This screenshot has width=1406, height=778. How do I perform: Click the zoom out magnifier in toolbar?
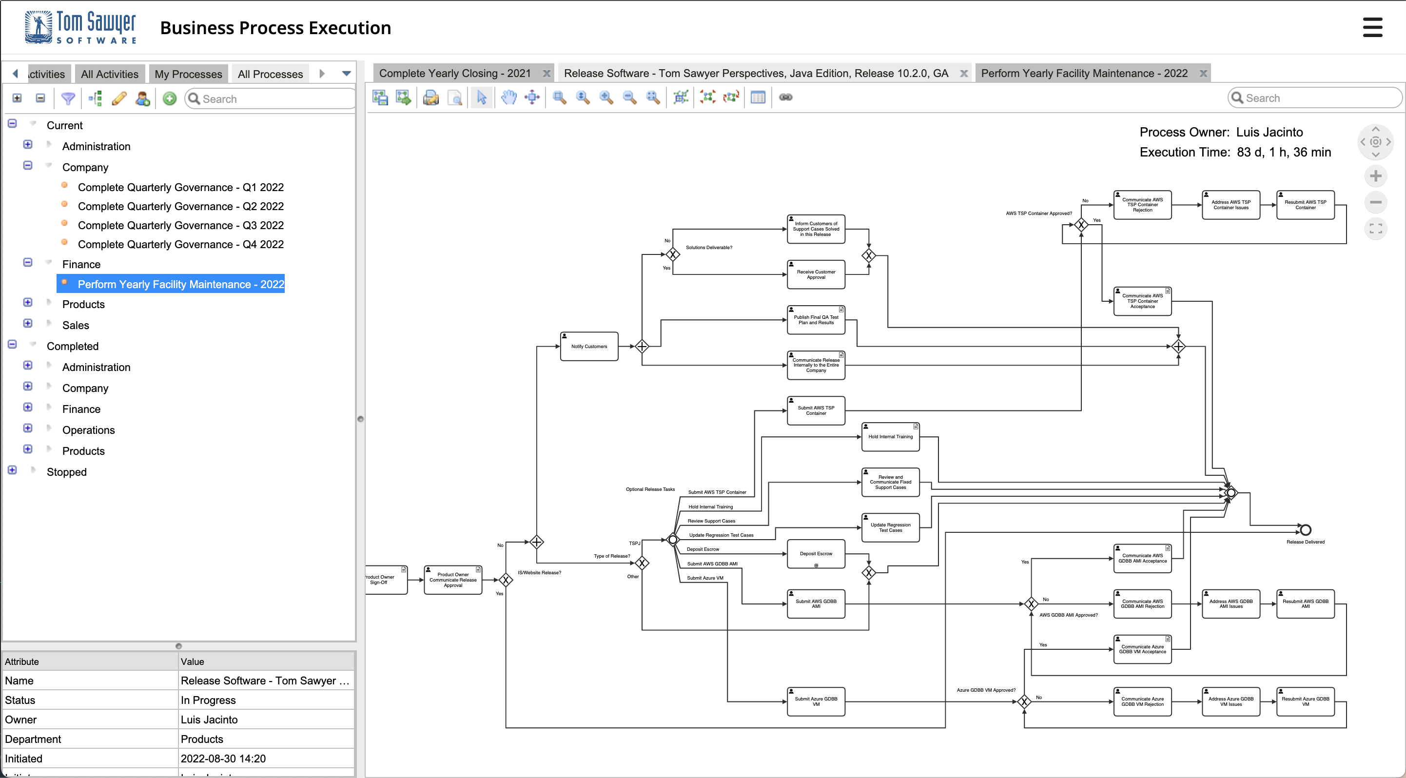pos(630,97)
